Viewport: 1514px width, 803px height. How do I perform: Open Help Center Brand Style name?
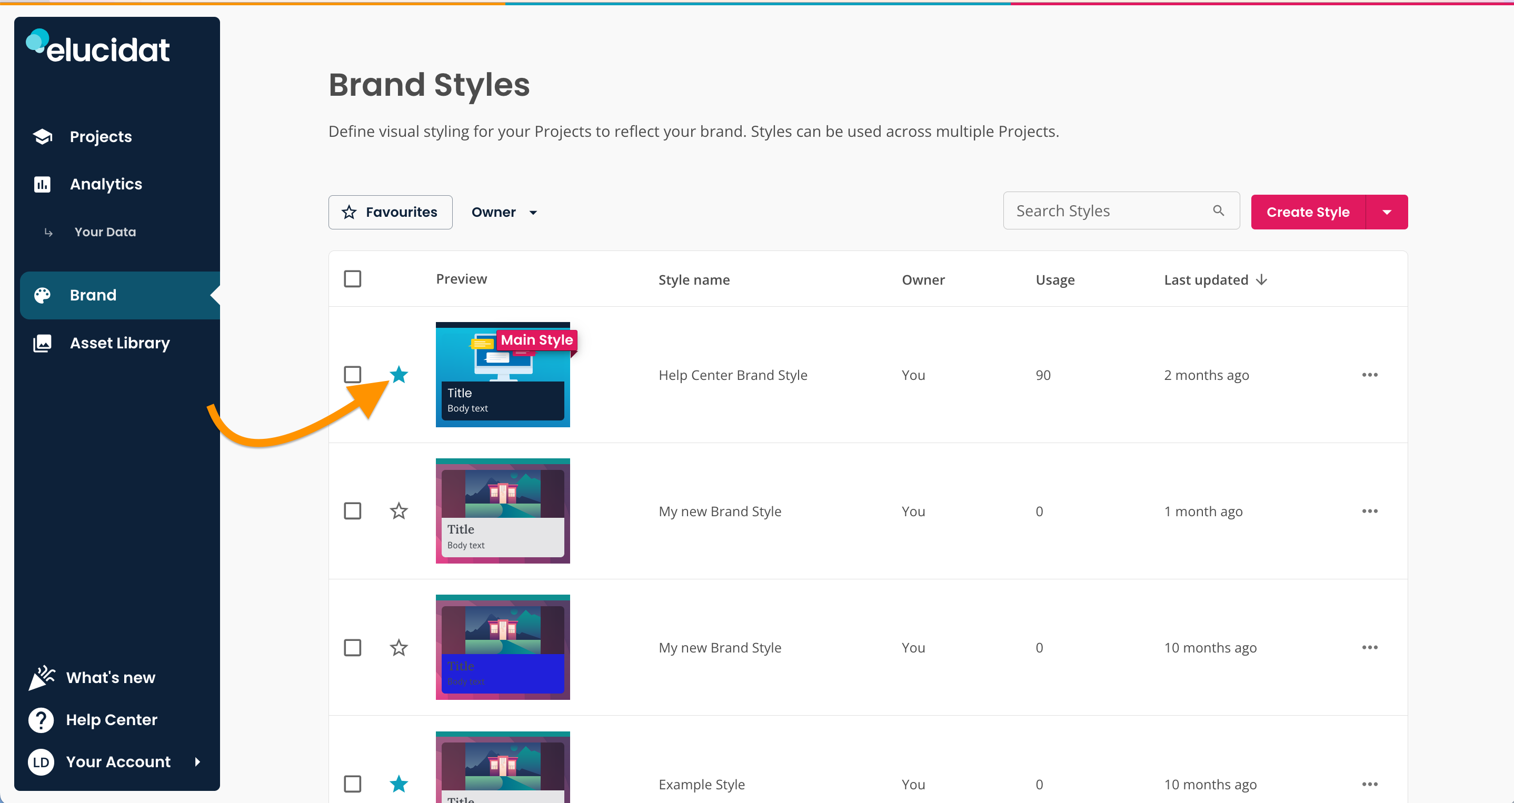point(733,375)
